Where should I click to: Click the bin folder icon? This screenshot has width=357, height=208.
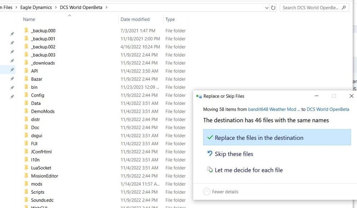point(26,87)
